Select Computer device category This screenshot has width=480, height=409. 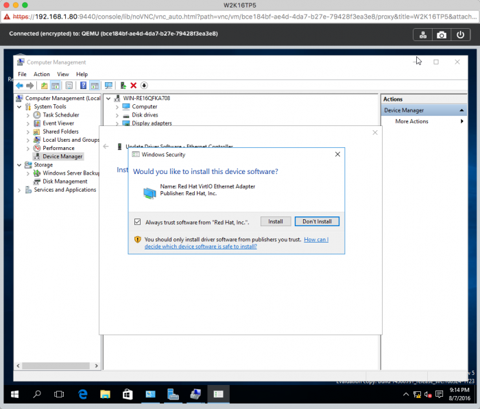pos(144,107)
